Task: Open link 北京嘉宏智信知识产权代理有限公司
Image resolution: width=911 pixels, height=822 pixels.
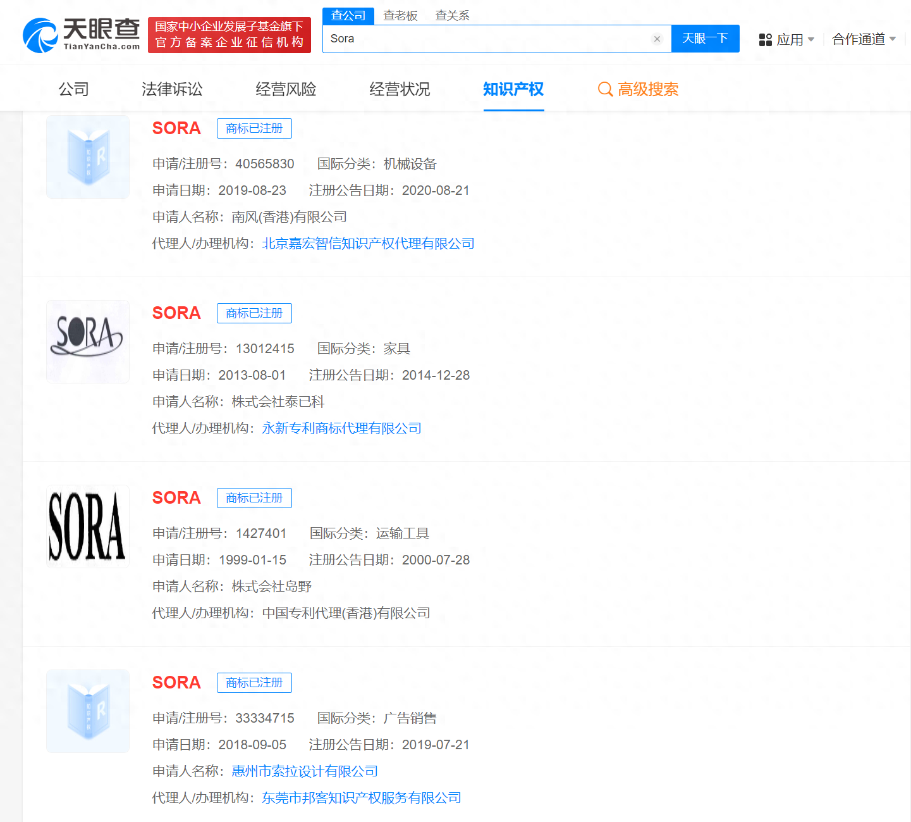Action: [x=368, y=243]
